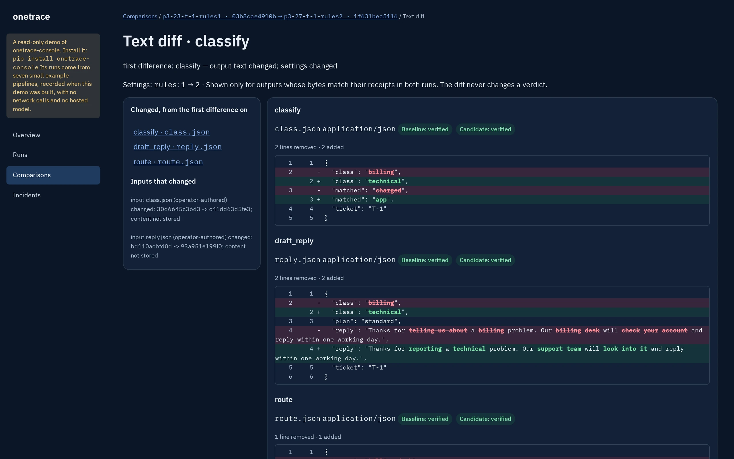Select Comparisons in the sidebar
Viewport: 734px width, 459px height.
tap(53, 175)
